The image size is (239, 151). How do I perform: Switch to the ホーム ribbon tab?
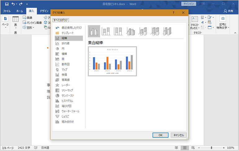point(20,11)
